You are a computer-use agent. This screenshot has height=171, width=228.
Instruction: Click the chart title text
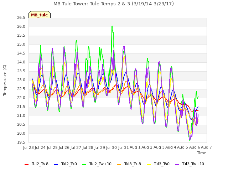click(114, 4)
